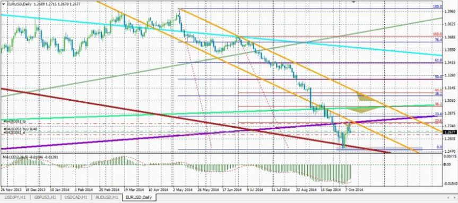Click the 1.3145 price scale value

coord(450,88)
